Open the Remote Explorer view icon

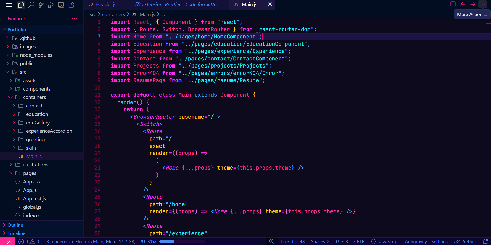[61, 5]
